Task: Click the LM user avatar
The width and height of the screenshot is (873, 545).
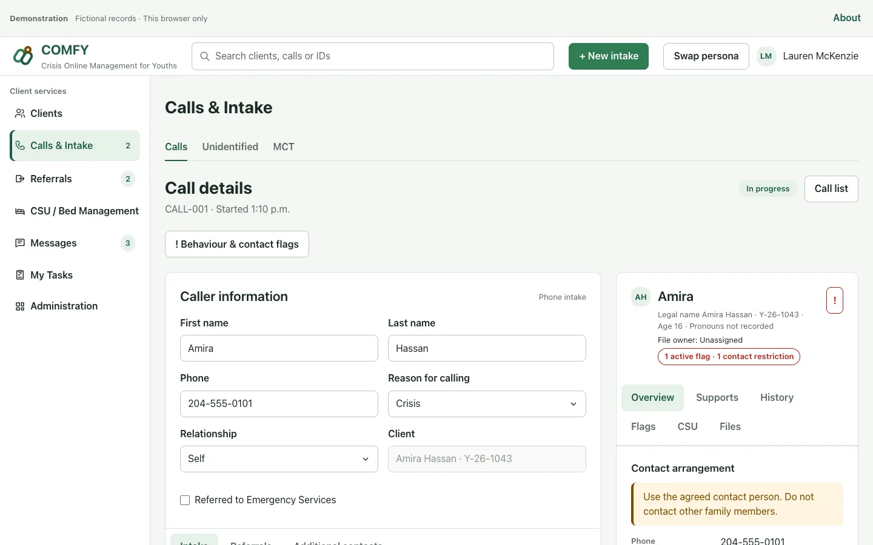Action: coord(766,56)
